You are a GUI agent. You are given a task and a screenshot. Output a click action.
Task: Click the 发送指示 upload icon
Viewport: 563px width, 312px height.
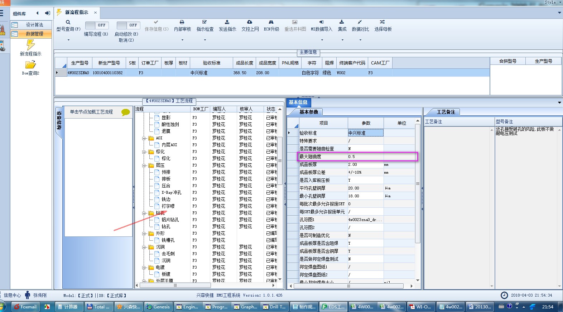[x=227, y=22]
